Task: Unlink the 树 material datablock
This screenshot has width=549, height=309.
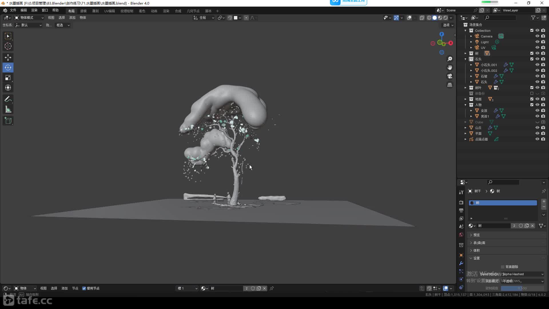Action: [x=532, y=226]
